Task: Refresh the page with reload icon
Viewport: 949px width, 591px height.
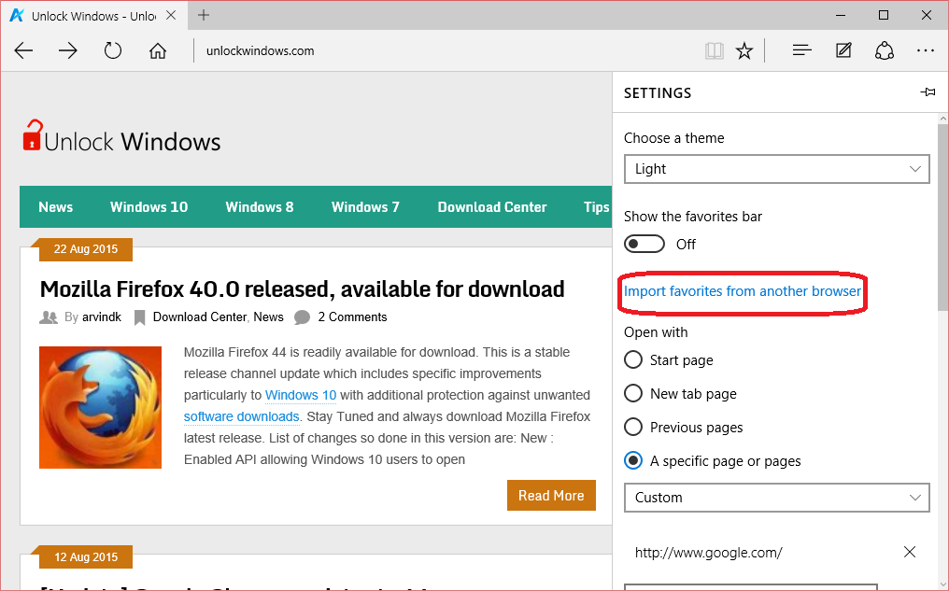Action: pos(113,50)
